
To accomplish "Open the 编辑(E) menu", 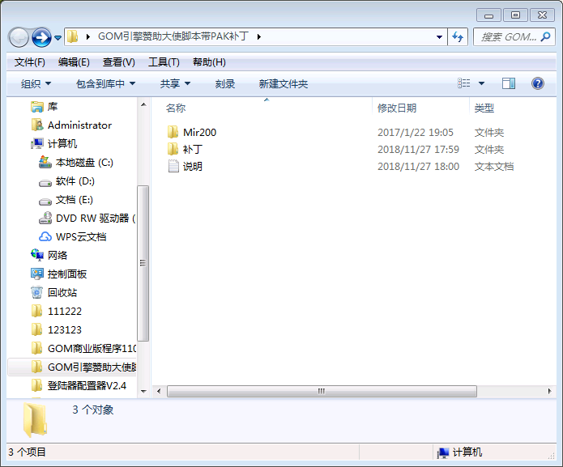I will pos(74,62).
